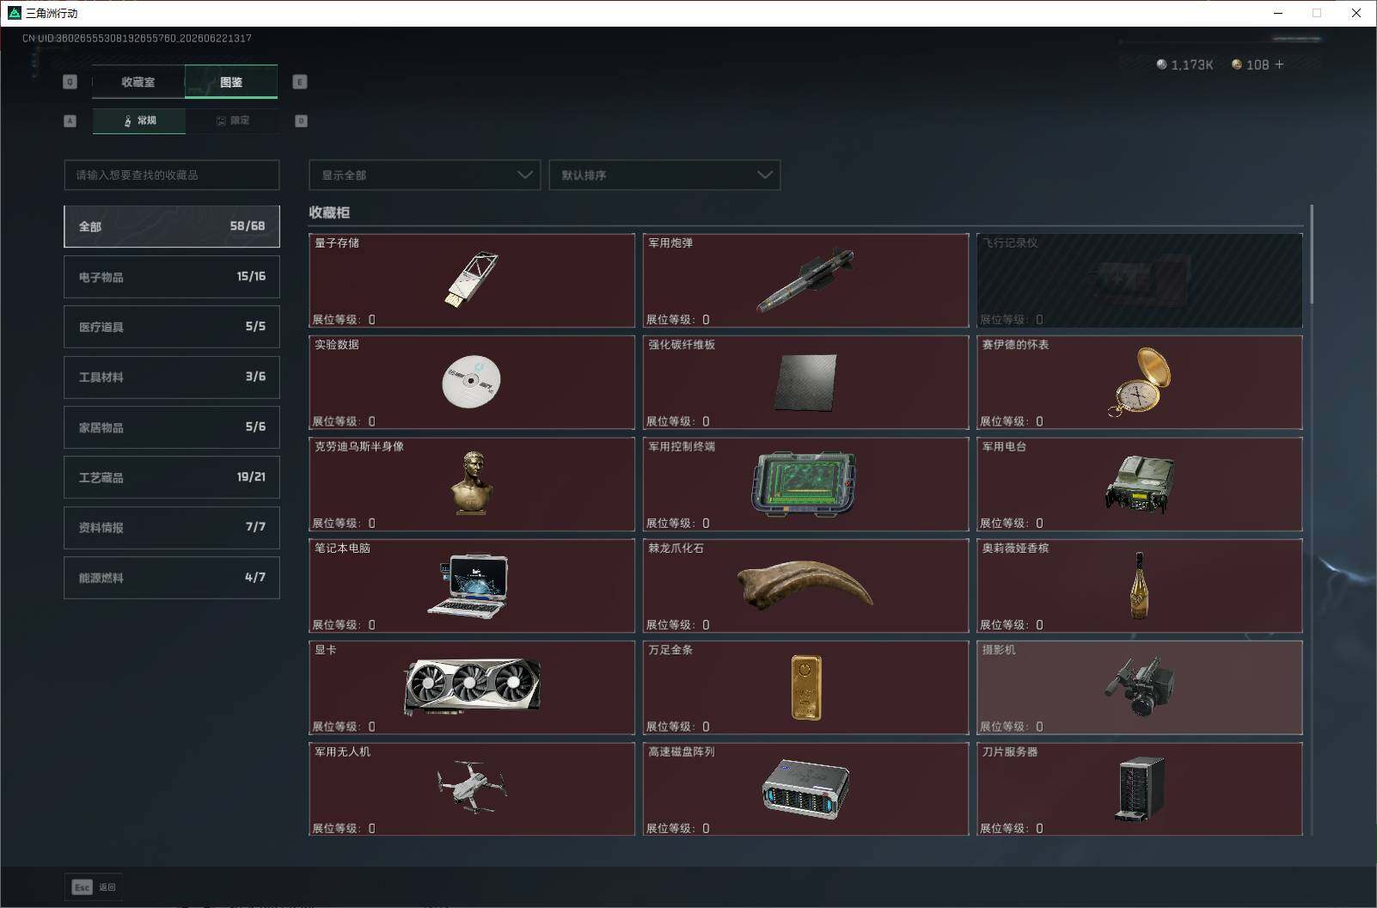The height and width of the screenshot is (908, 1377).
Task: Click the 1,173K currency coin icon
Action: click(1162, 64)
